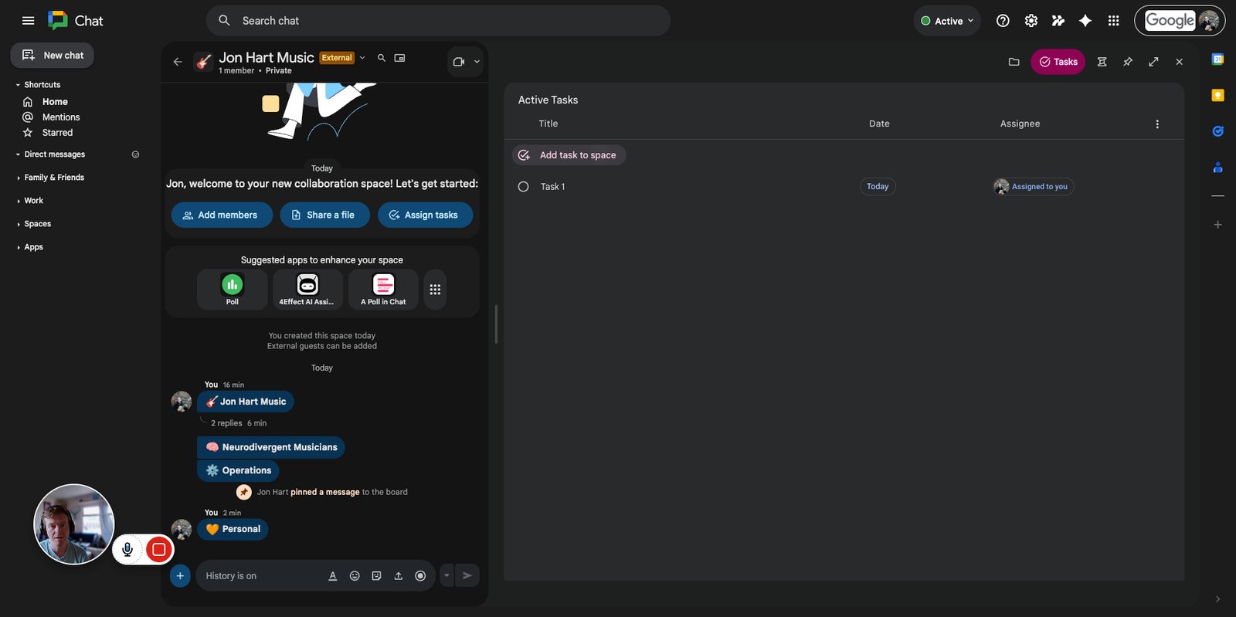Screen dimensions: 1236x617
Task: Expand the Tasks panel to full screen
Action: pos(1153,62)
